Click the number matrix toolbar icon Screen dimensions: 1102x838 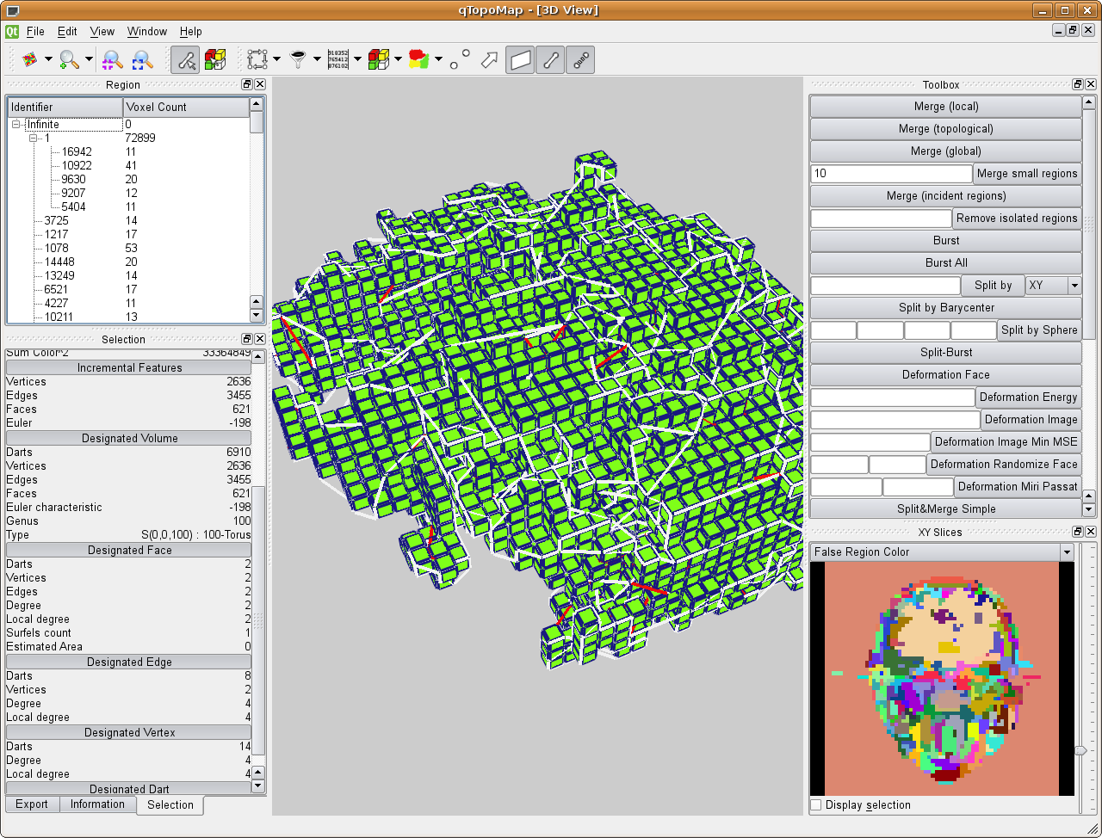[x=338, y=59]
